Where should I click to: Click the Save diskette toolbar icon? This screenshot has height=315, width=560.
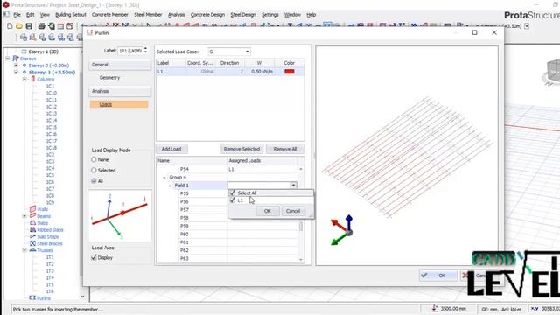[x=29, y=26]
